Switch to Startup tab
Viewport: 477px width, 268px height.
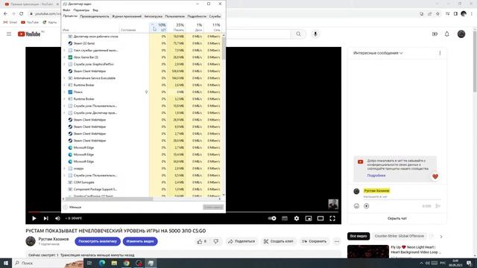tap(153, 16)
